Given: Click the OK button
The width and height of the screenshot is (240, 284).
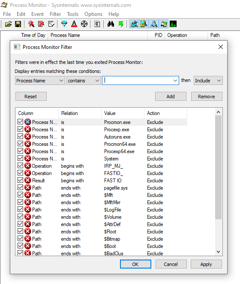Looking at the screenshot, I should point(135,264).
